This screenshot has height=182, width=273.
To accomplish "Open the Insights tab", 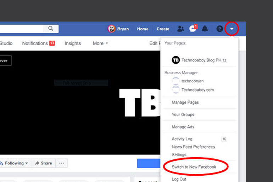I will point(73,43).
